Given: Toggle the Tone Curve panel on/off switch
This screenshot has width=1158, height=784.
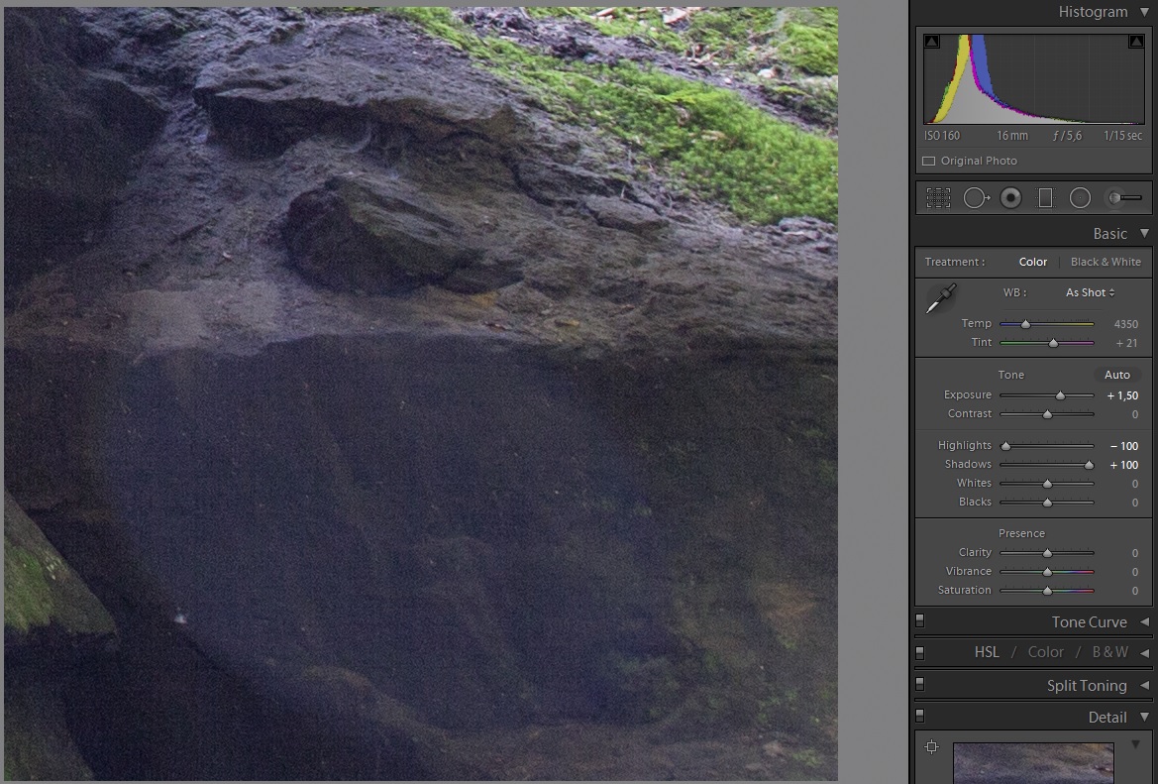Looking at the screenshot, I should click(x=919, y=620).
